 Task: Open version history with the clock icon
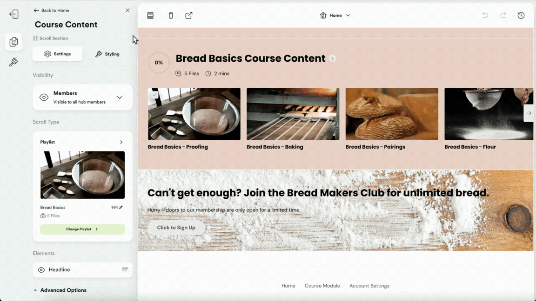click(x=521, y=15)
